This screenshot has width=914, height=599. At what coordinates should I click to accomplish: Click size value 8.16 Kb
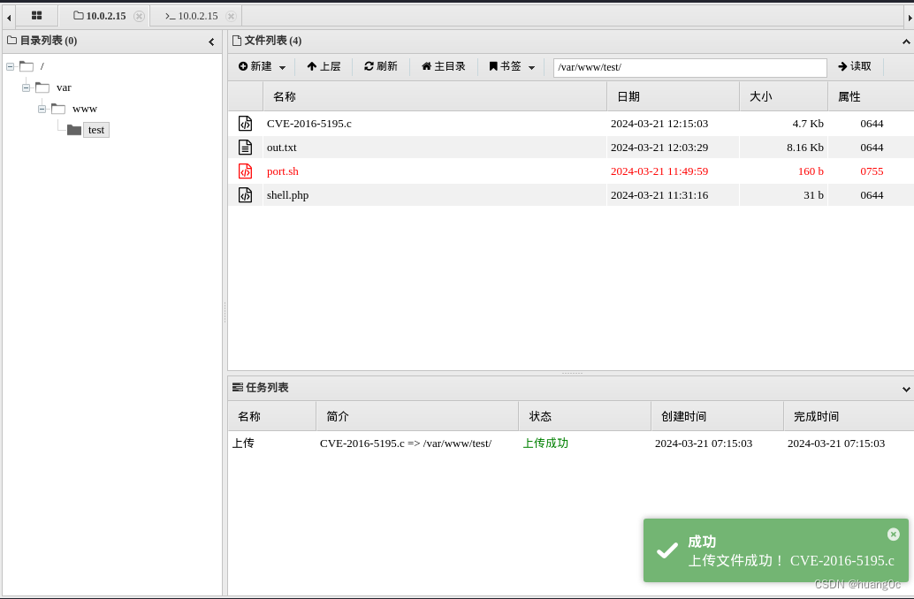805,148
